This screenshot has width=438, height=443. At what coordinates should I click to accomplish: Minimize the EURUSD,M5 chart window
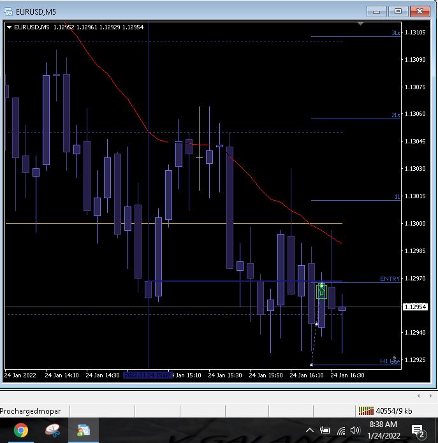pyautogui.click(x=376, y=11)
